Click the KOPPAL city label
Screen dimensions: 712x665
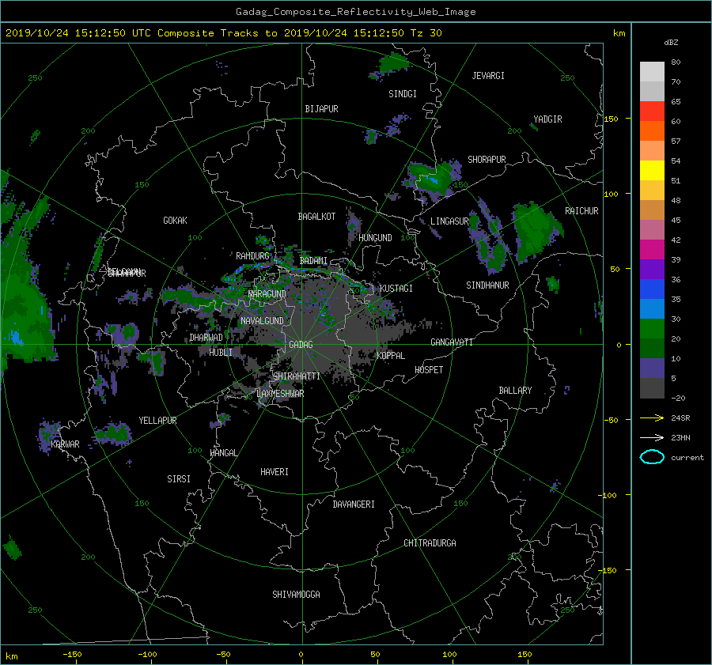(x=391, y=356)
